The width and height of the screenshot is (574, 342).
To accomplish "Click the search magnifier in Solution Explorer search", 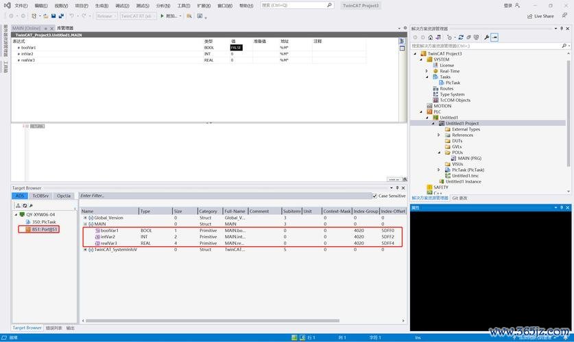I will 564,46.
